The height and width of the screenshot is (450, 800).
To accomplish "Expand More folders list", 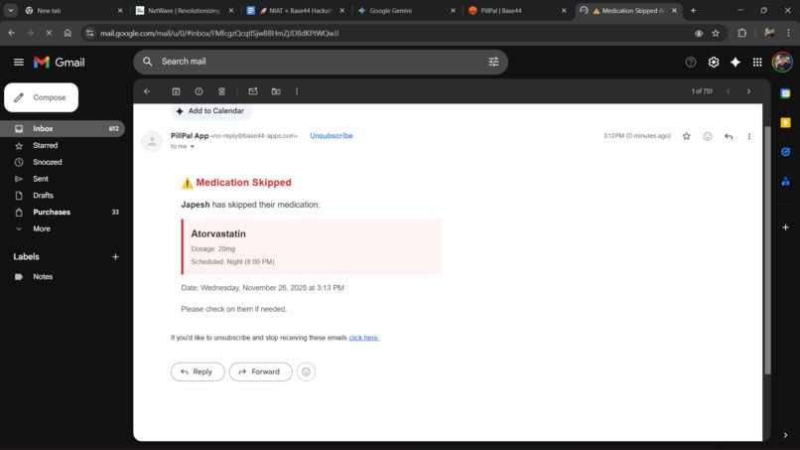I will tap(63, 228).
